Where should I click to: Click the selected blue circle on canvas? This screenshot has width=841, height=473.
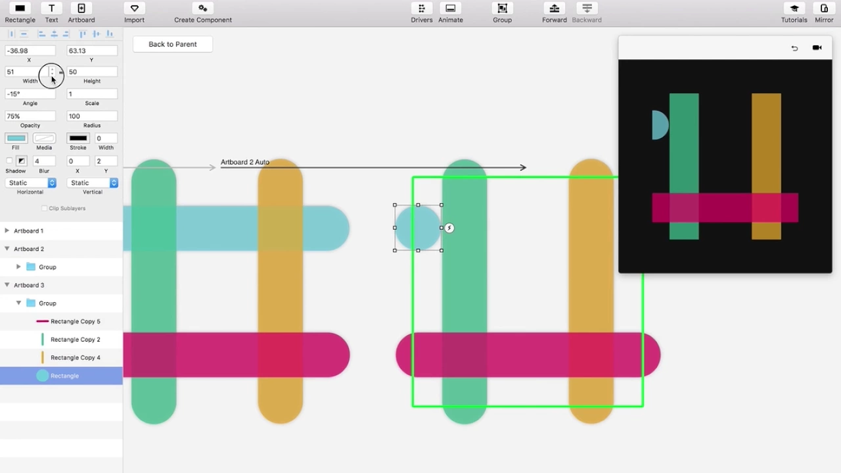point(418,228)
